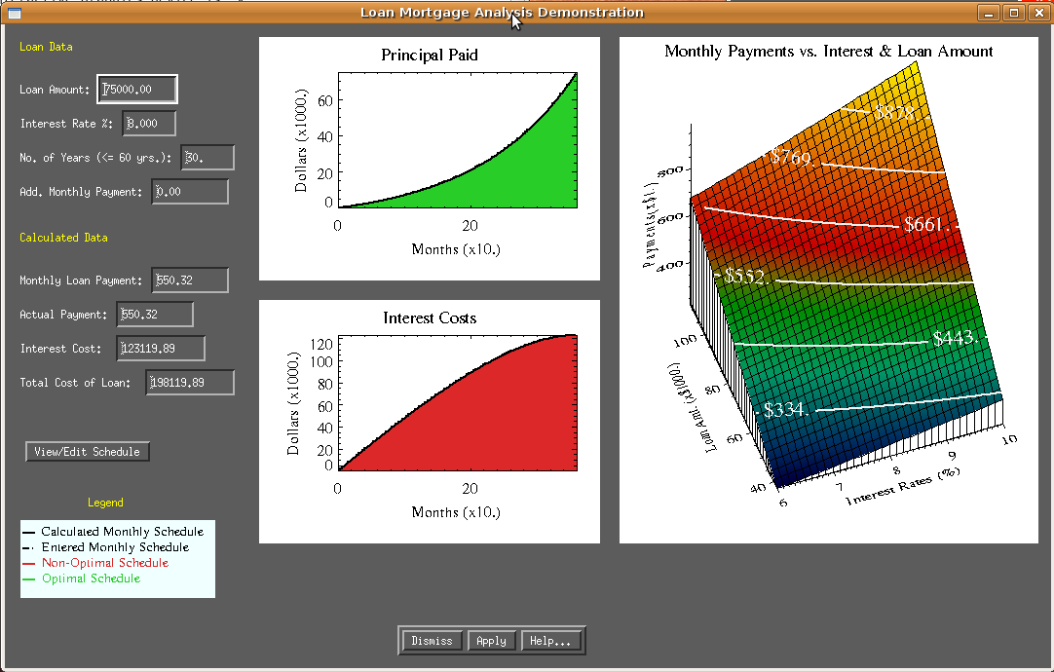Image resolution: width=1054 pixels, height=672 pixels.
Task: Select the Actual Payment field
Action: (x=155, y=315)
